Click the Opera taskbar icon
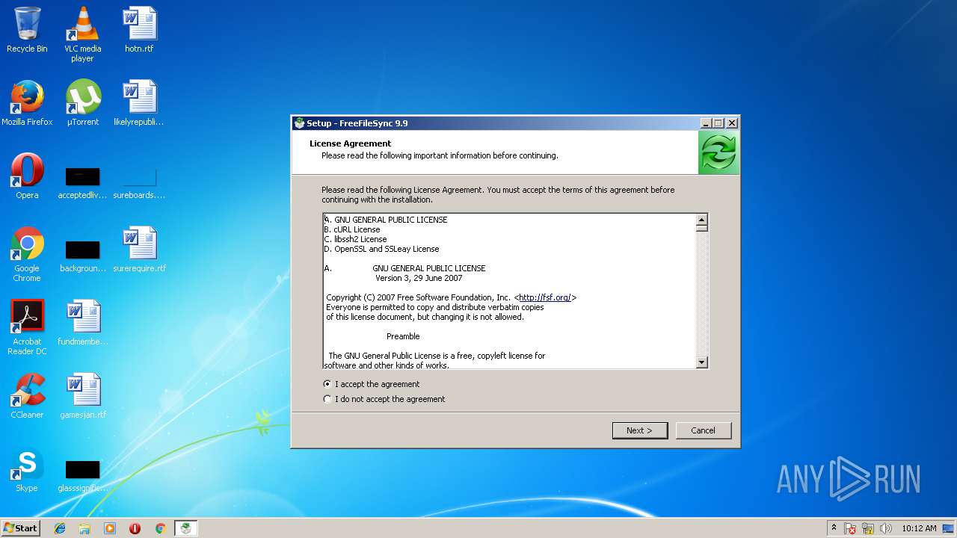Image resolution: width=957 pixels, height=538 pixels. (135, 528)
